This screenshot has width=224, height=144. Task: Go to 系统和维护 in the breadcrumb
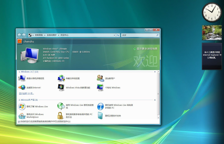52,35
